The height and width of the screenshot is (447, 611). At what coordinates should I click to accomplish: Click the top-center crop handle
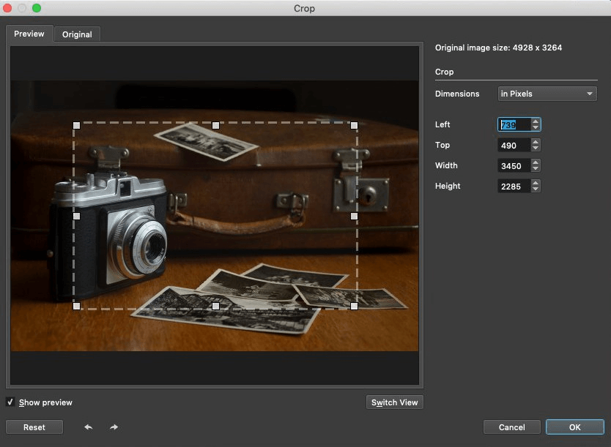[215, 125]
